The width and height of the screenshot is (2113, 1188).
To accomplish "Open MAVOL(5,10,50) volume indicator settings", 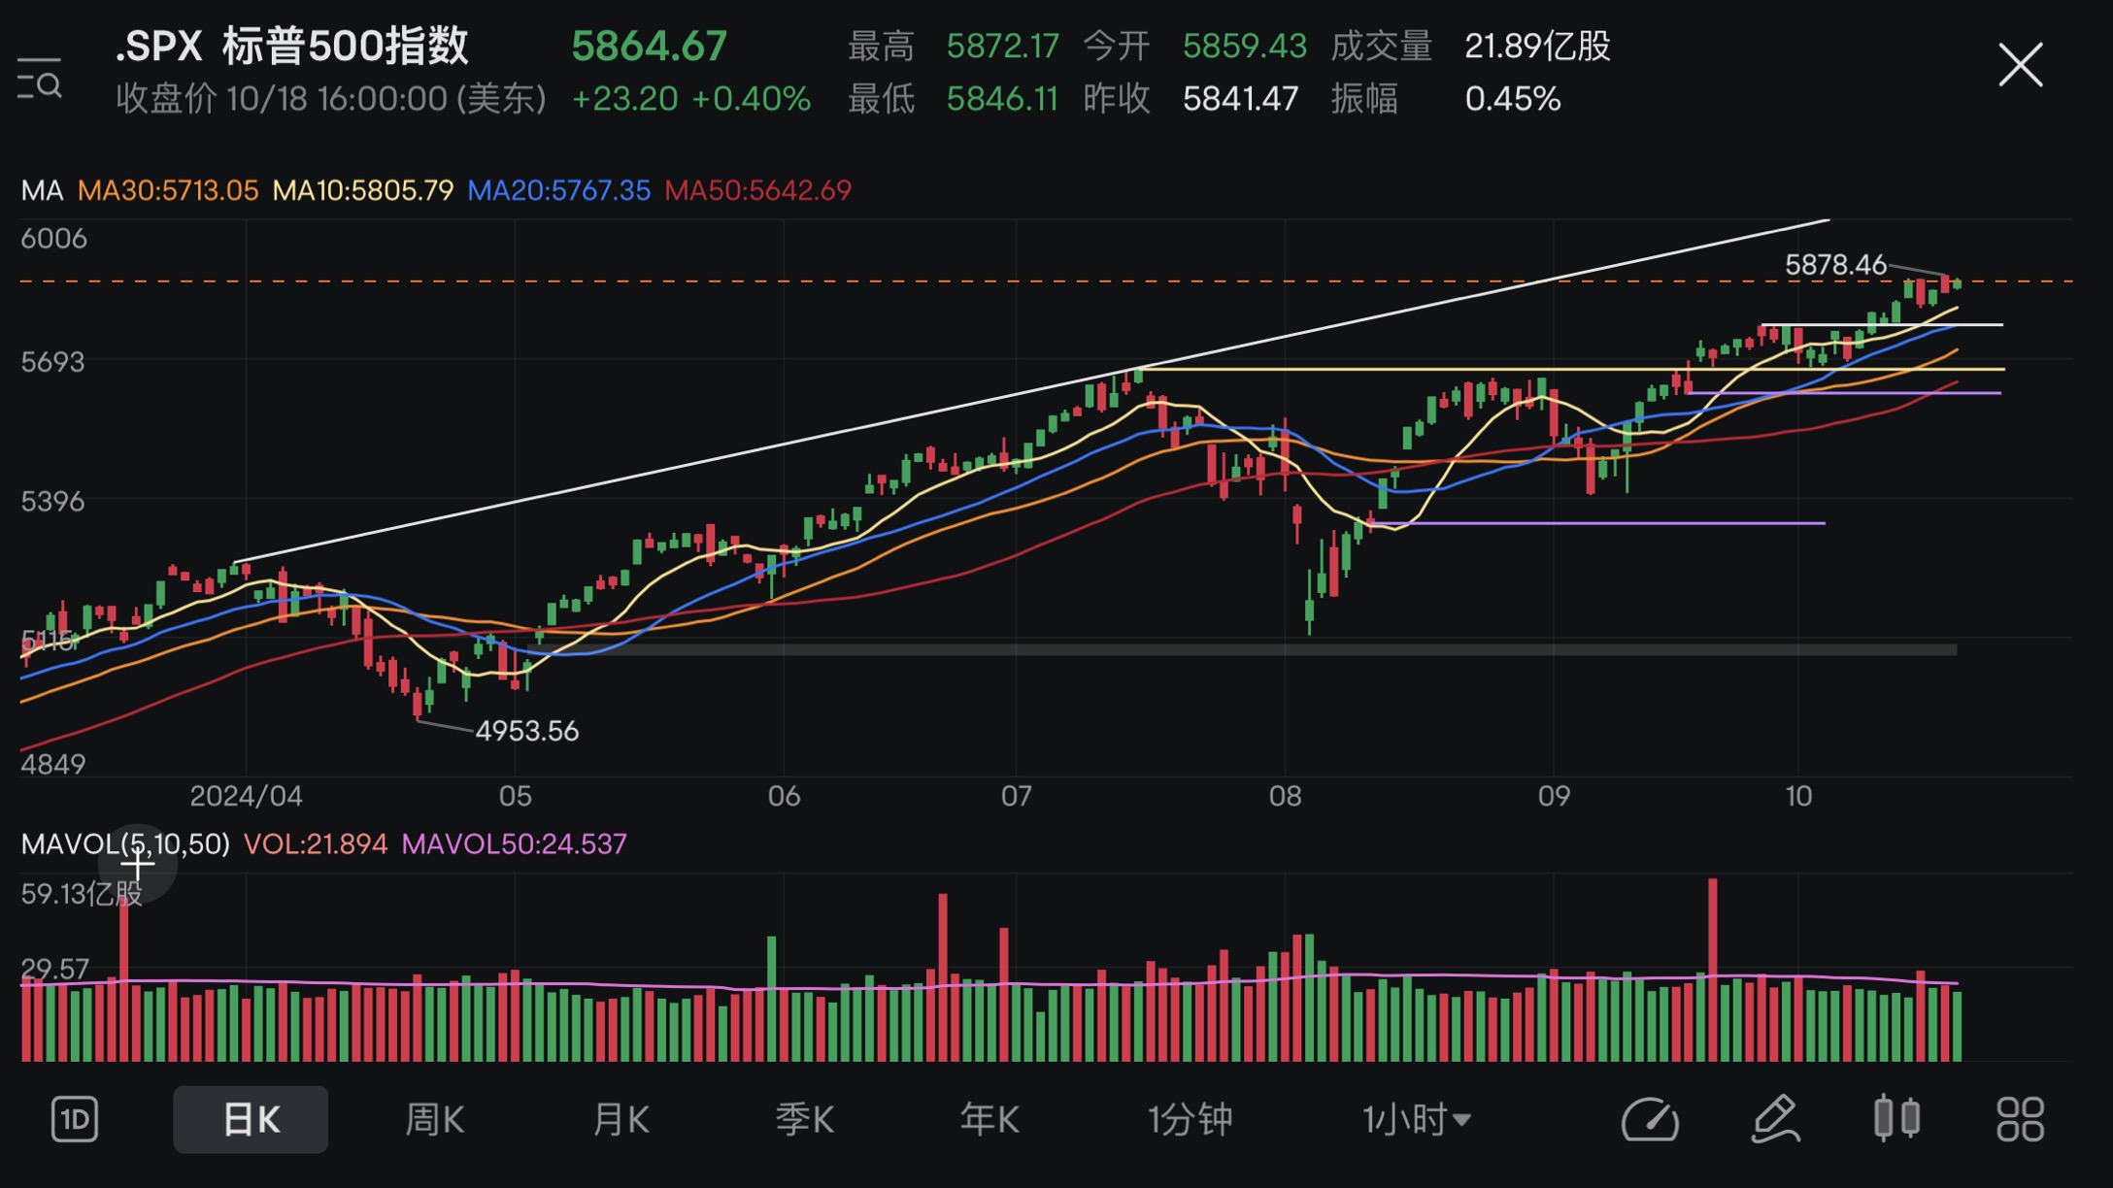I will (x=125, y=844).
